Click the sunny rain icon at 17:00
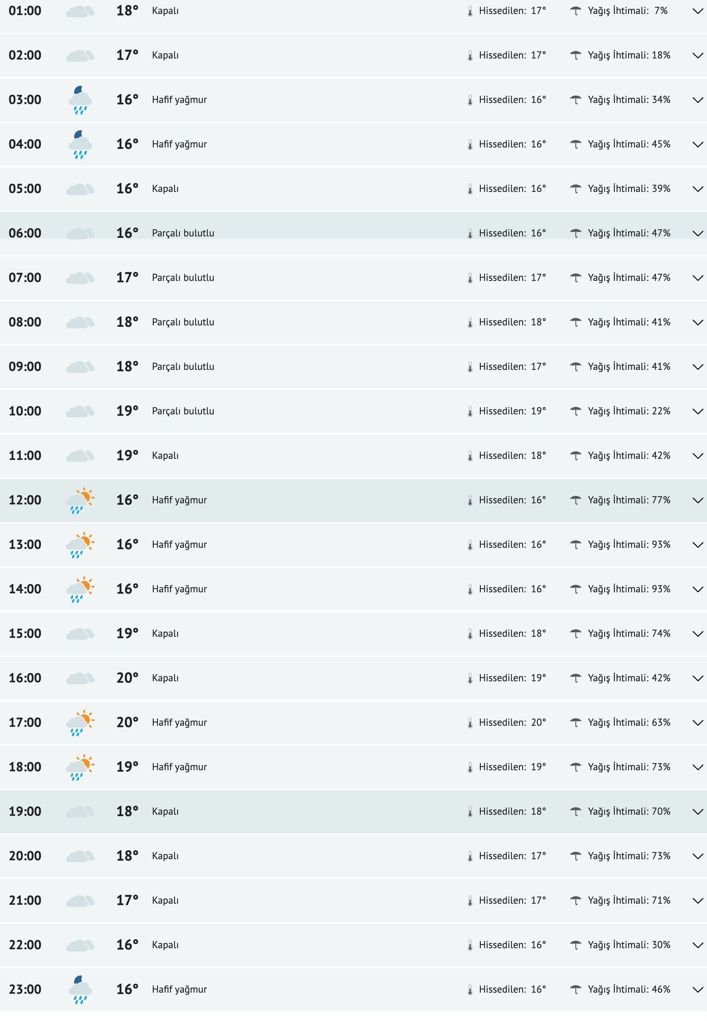The height and width of the screenshot is (1021, 707). 80,723
